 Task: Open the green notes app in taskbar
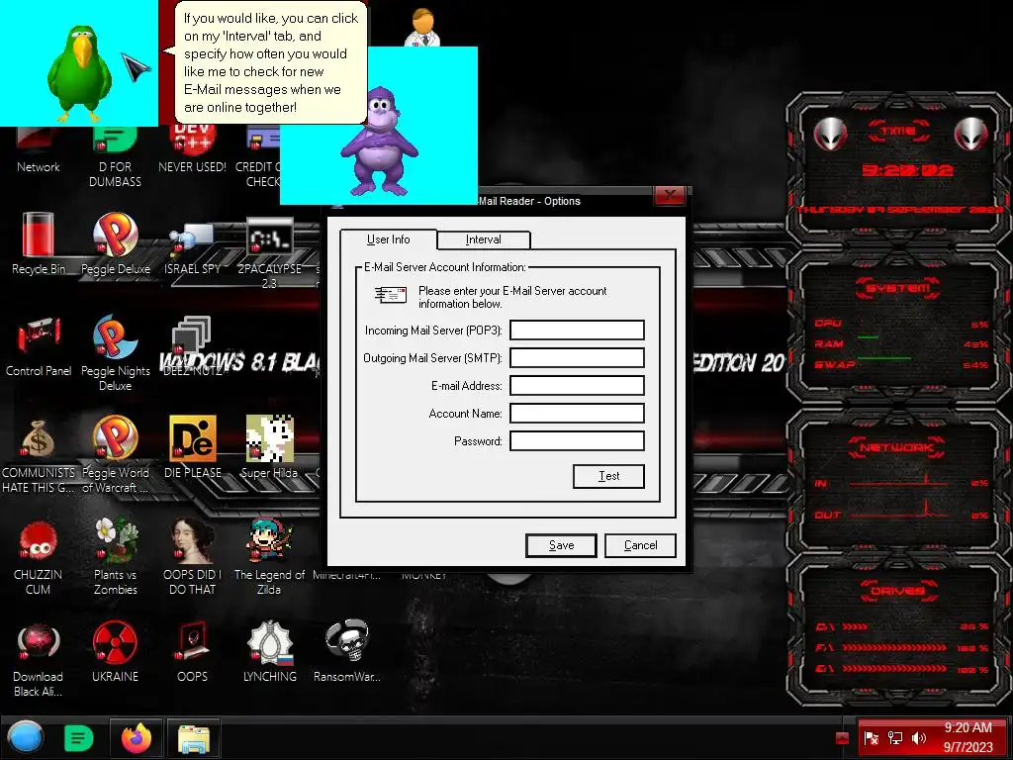(x=78, y=738)
